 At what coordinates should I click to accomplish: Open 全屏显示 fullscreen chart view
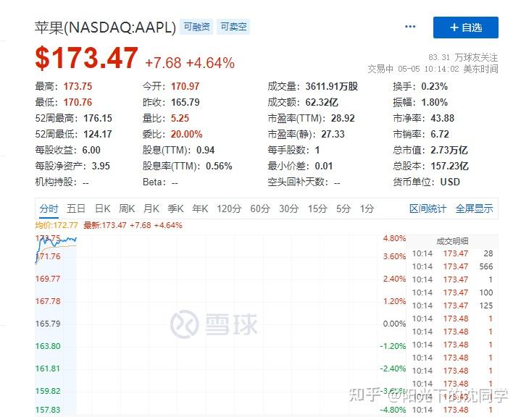(474, 208)
